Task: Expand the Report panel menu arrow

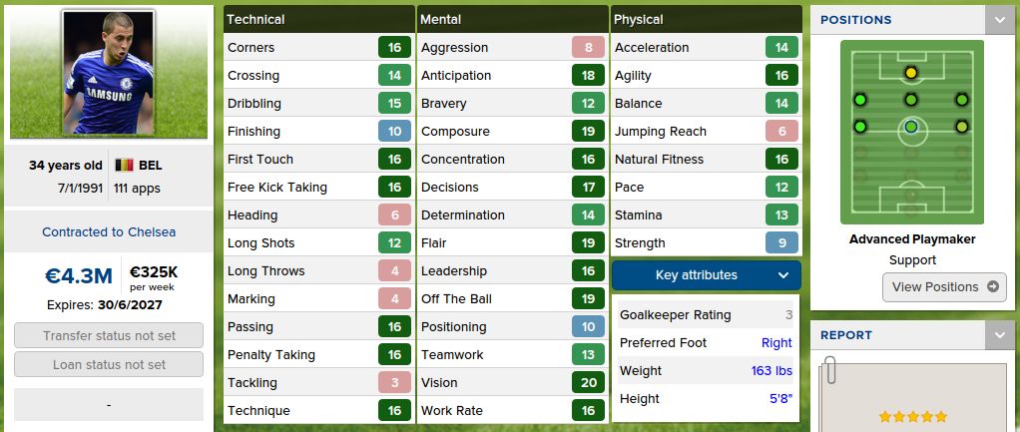Action: tap(999, 335)
